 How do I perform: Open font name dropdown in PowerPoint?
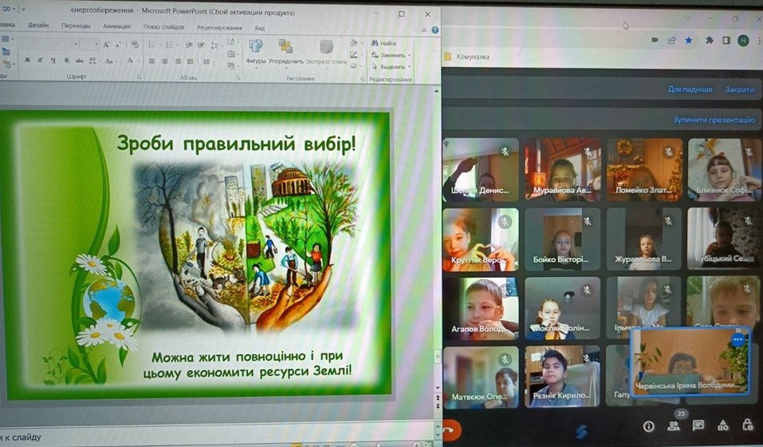point(77,45)
